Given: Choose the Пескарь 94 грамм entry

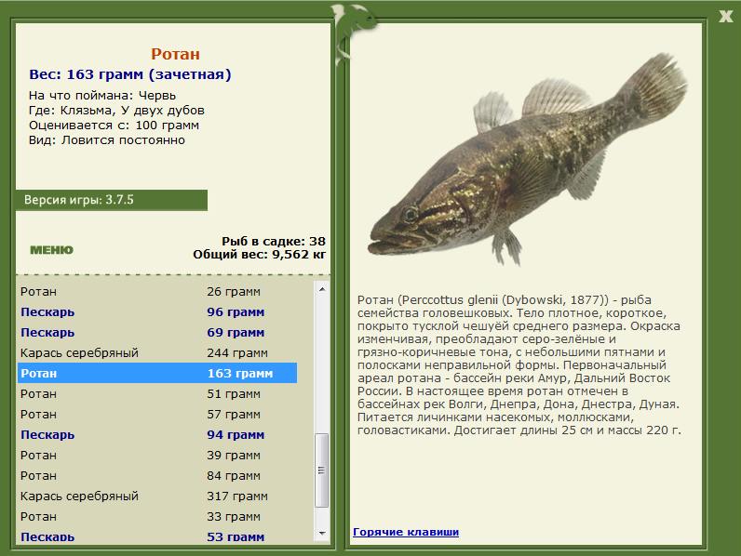Looking at the screenshot, I should tap(156, 435).
